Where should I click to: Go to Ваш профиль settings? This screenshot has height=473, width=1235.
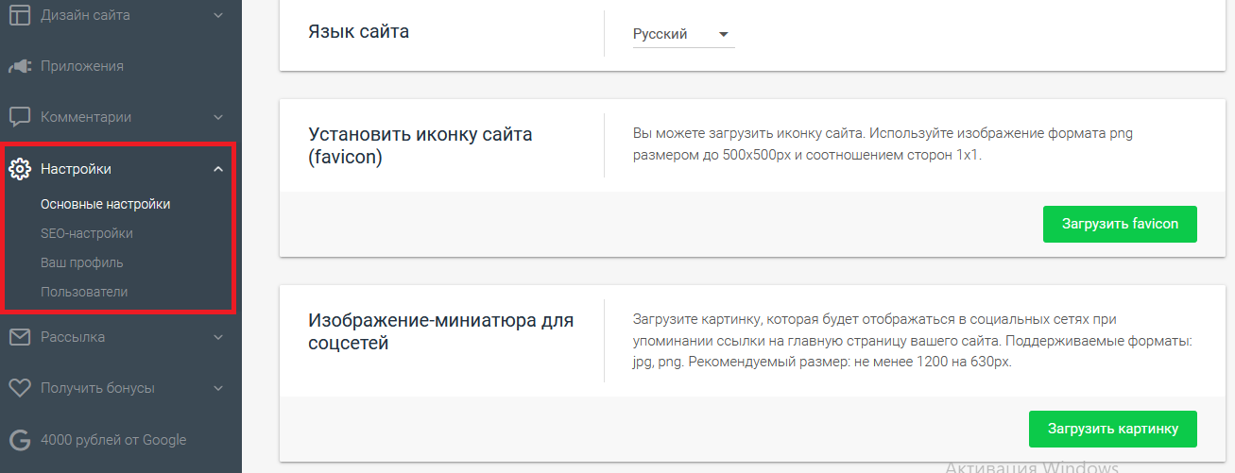(x=81, y=262)
